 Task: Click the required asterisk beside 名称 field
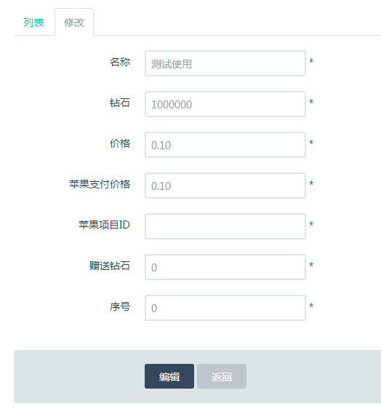point(311,61)
